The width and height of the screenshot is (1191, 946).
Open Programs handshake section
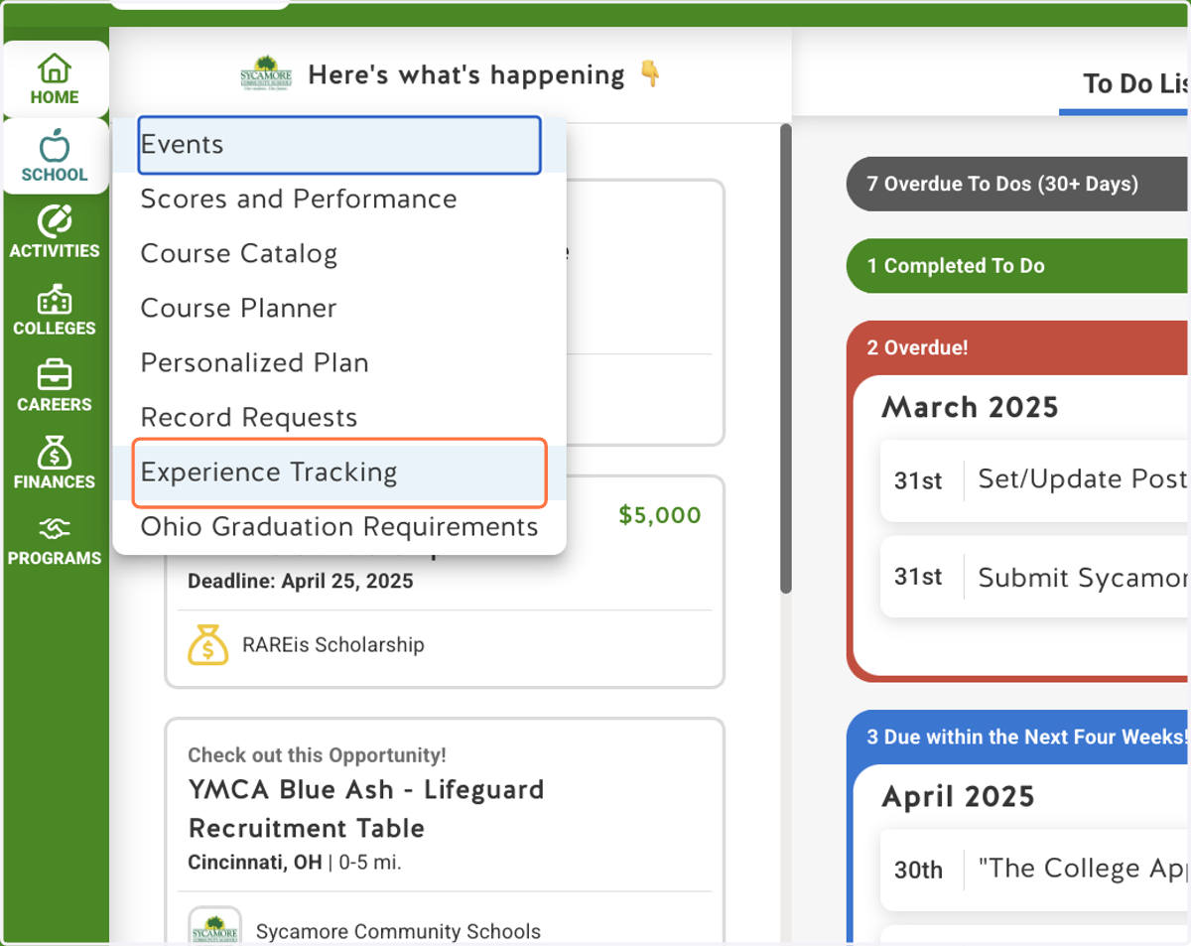click(55, 541)
